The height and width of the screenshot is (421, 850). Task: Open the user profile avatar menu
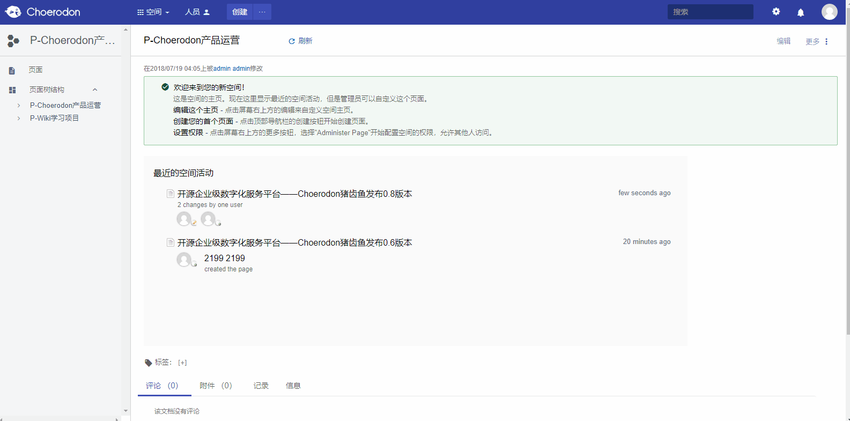(829, 12)
